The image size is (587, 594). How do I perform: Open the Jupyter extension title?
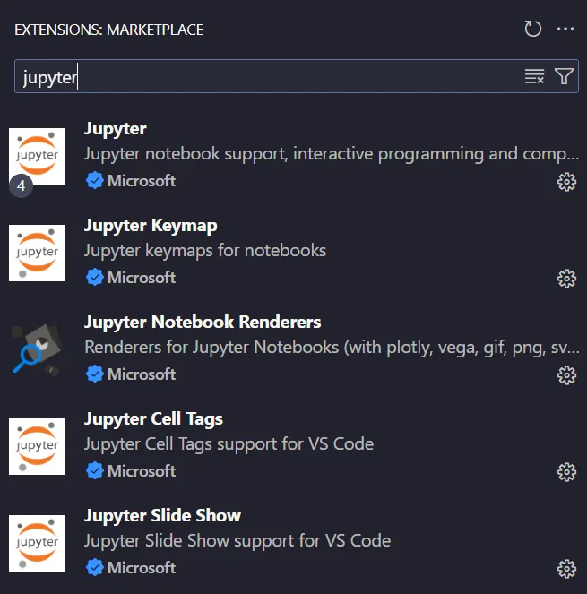[116, 129]
